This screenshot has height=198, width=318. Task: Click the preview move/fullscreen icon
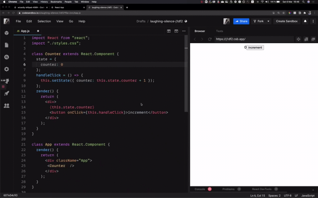pos(298,39)
